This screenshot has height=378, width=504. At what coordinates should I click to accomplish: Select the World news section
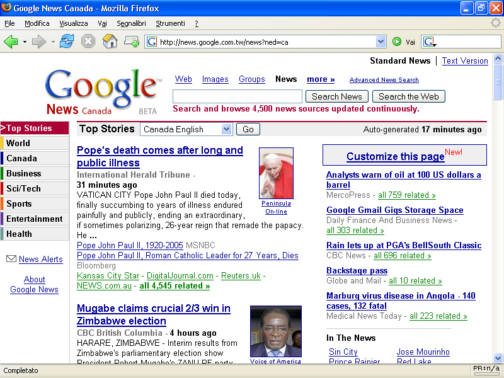pyautogui.click(x=35, y=143)
